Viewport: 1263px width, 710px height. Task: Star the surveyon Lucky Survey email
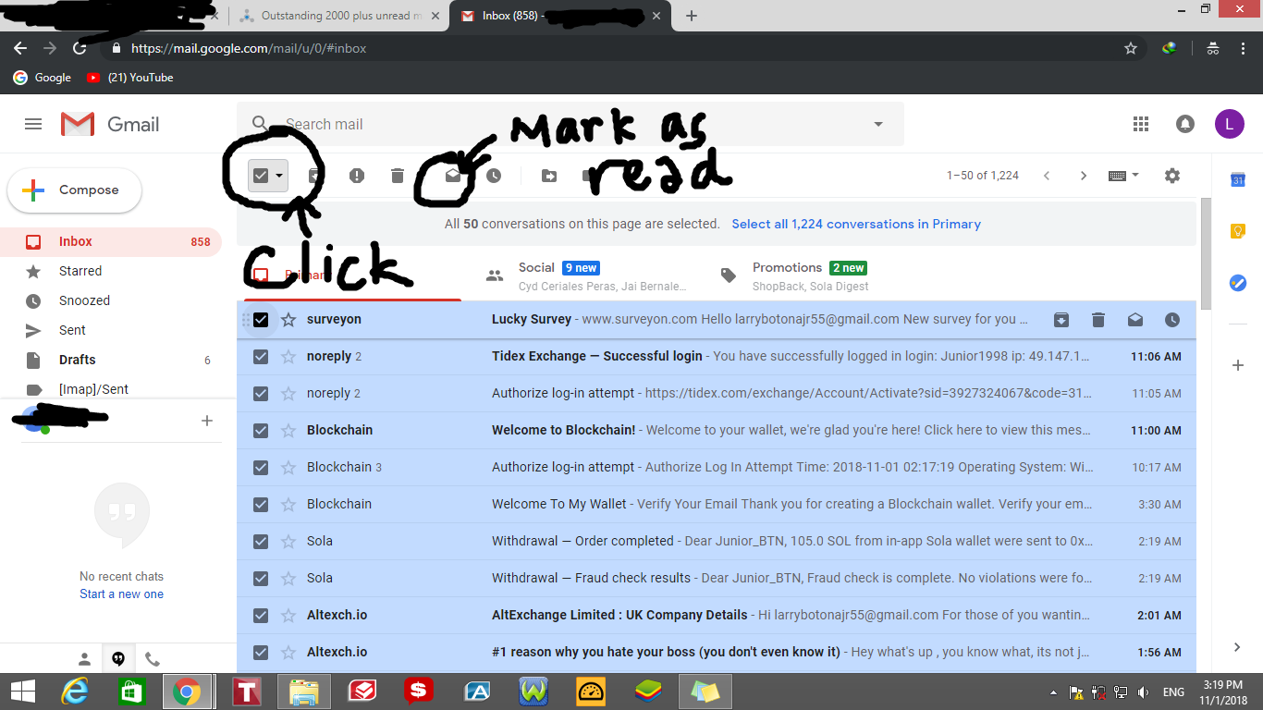[288, 320]
